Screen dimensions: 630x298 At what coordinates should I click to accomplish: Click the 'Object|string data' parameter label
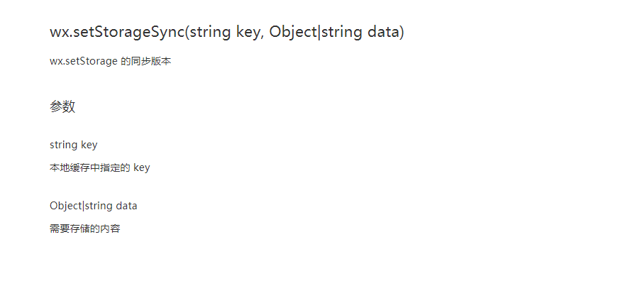(x=94, y=206)
